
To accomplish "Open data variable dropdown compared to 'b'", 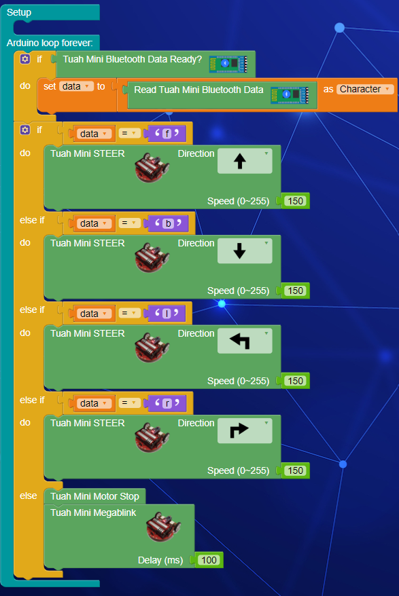I will click(94, 223).
